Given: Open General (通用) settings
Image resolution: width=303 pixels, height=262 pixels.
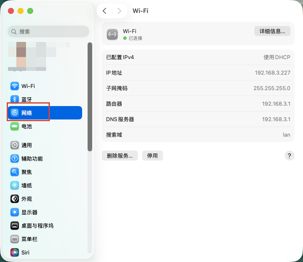Looking at the screenshot, I should 47,145.
